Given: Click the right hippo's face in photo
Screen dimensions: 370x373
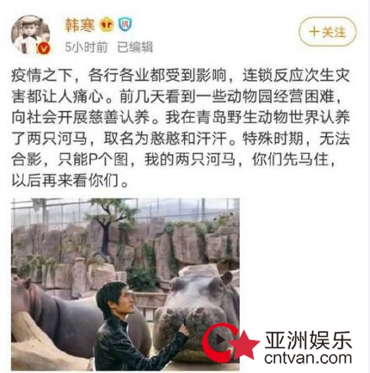Looking at the screenshot, I should point(196,305).
